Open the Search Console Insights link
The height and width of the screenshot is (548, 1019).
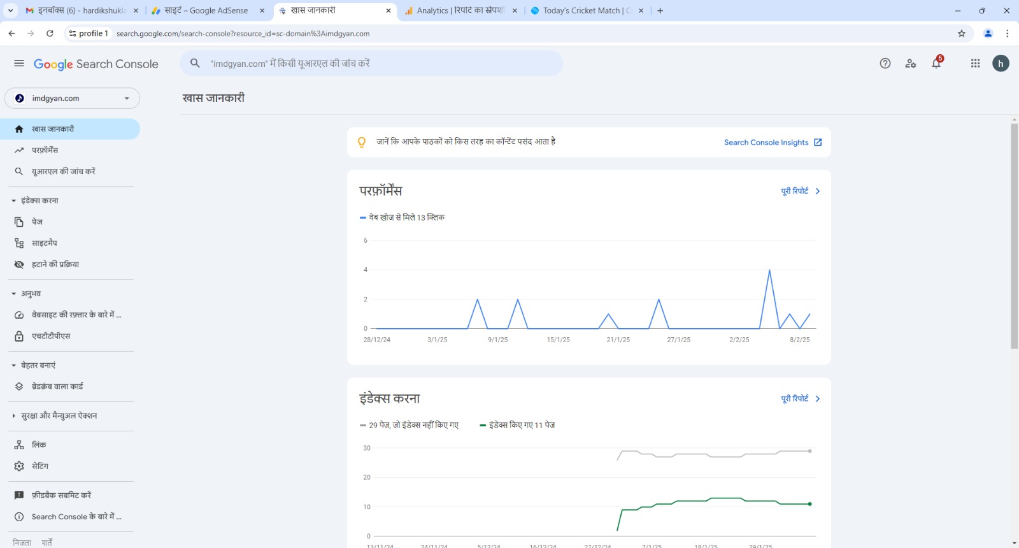click(773, 142)
